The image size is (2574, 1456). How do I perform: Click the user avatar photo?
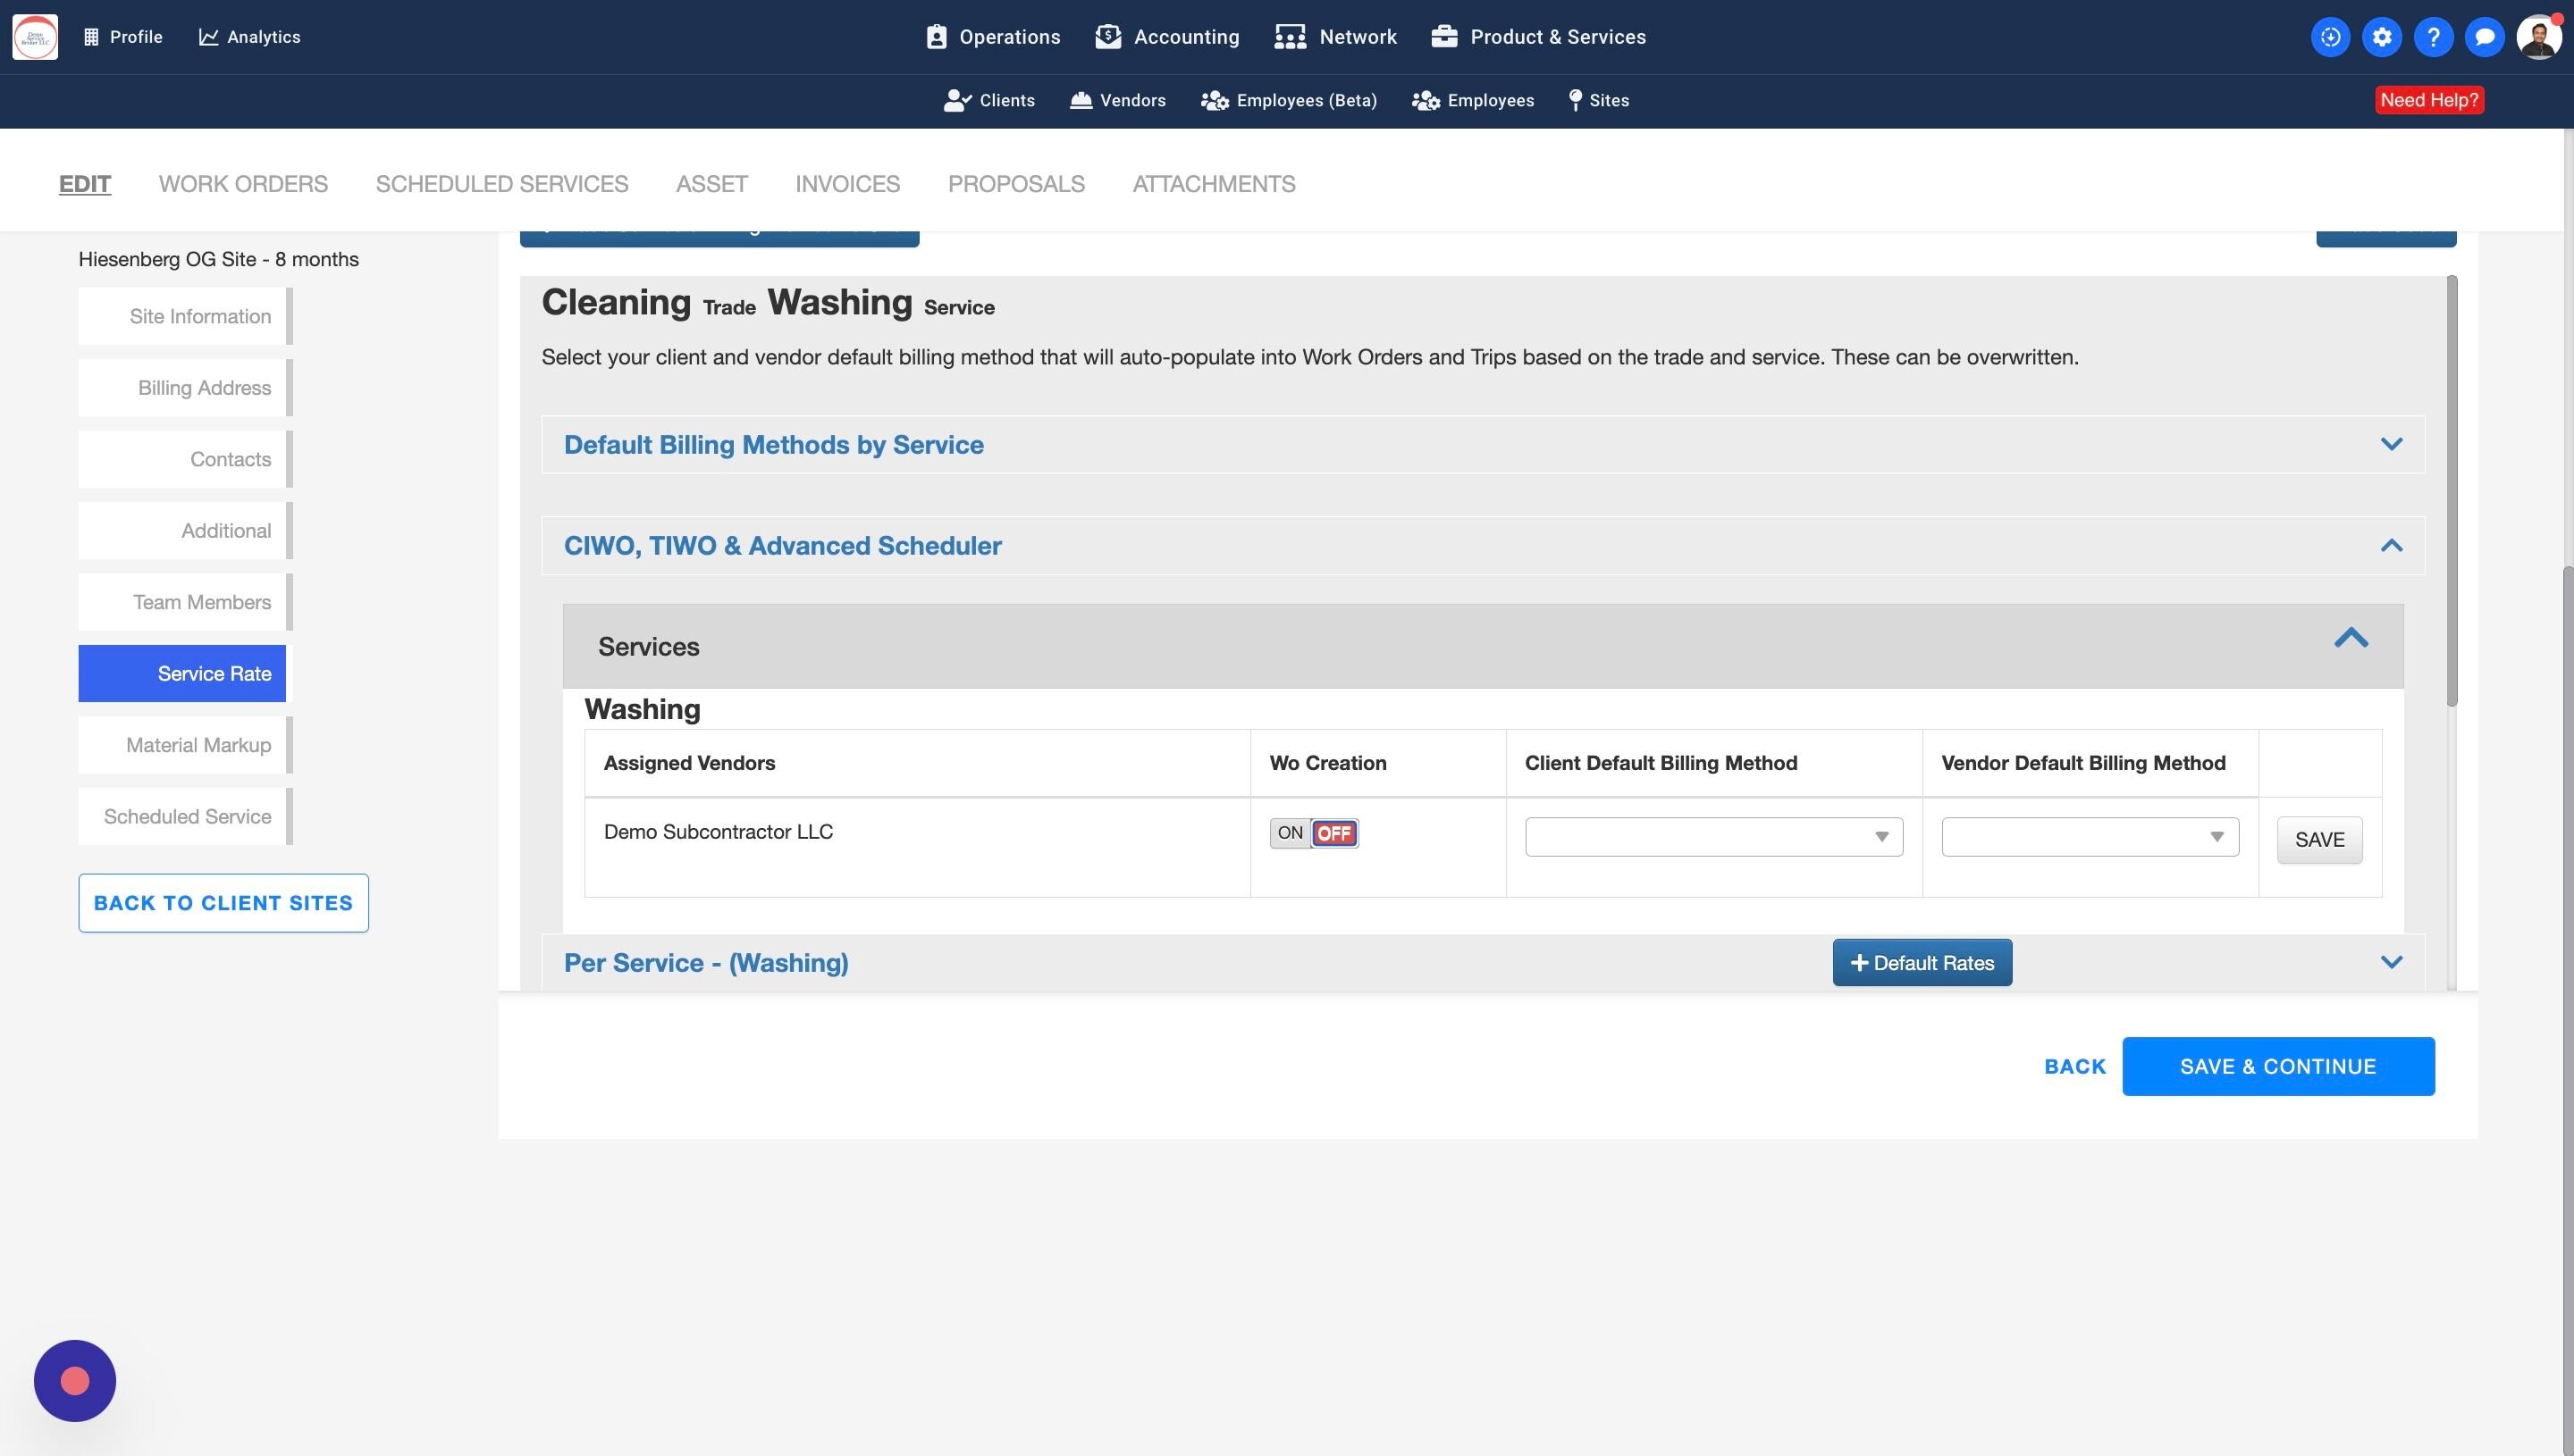click(x=2538, y=37)
